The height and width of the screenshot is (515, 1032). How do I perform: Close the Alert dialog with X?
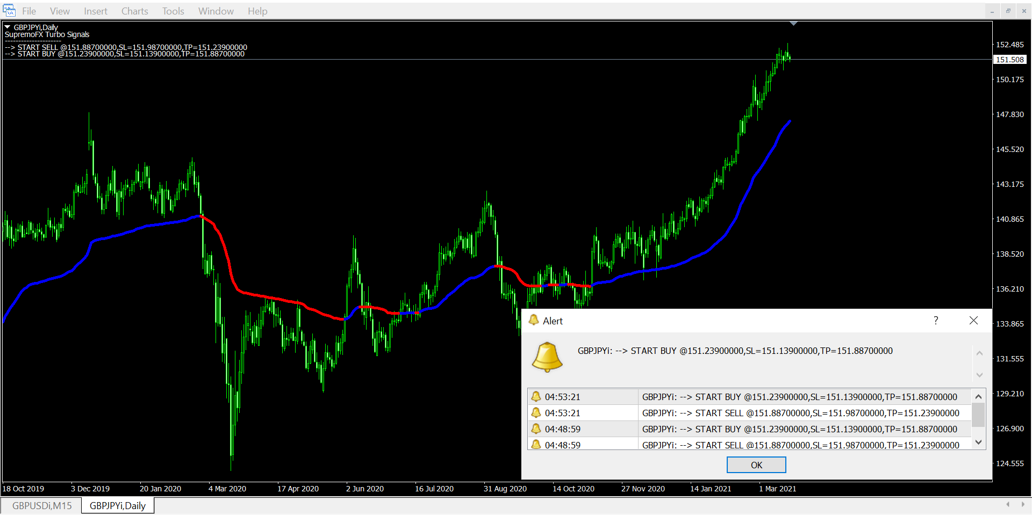[973, 321]
